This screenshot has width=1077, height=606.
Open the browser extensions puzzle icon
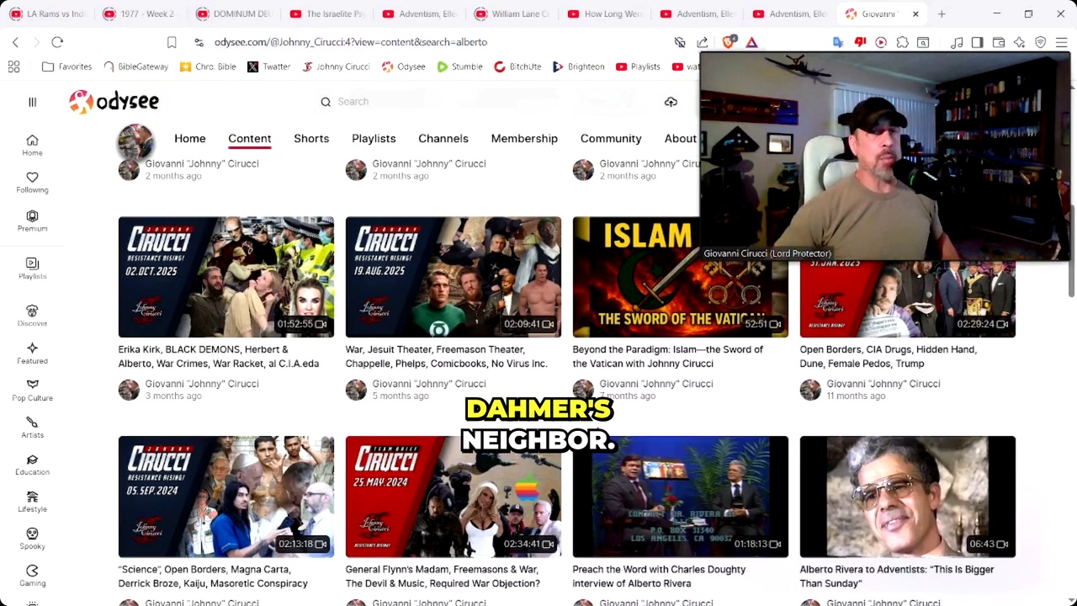(x=902, y=42)
